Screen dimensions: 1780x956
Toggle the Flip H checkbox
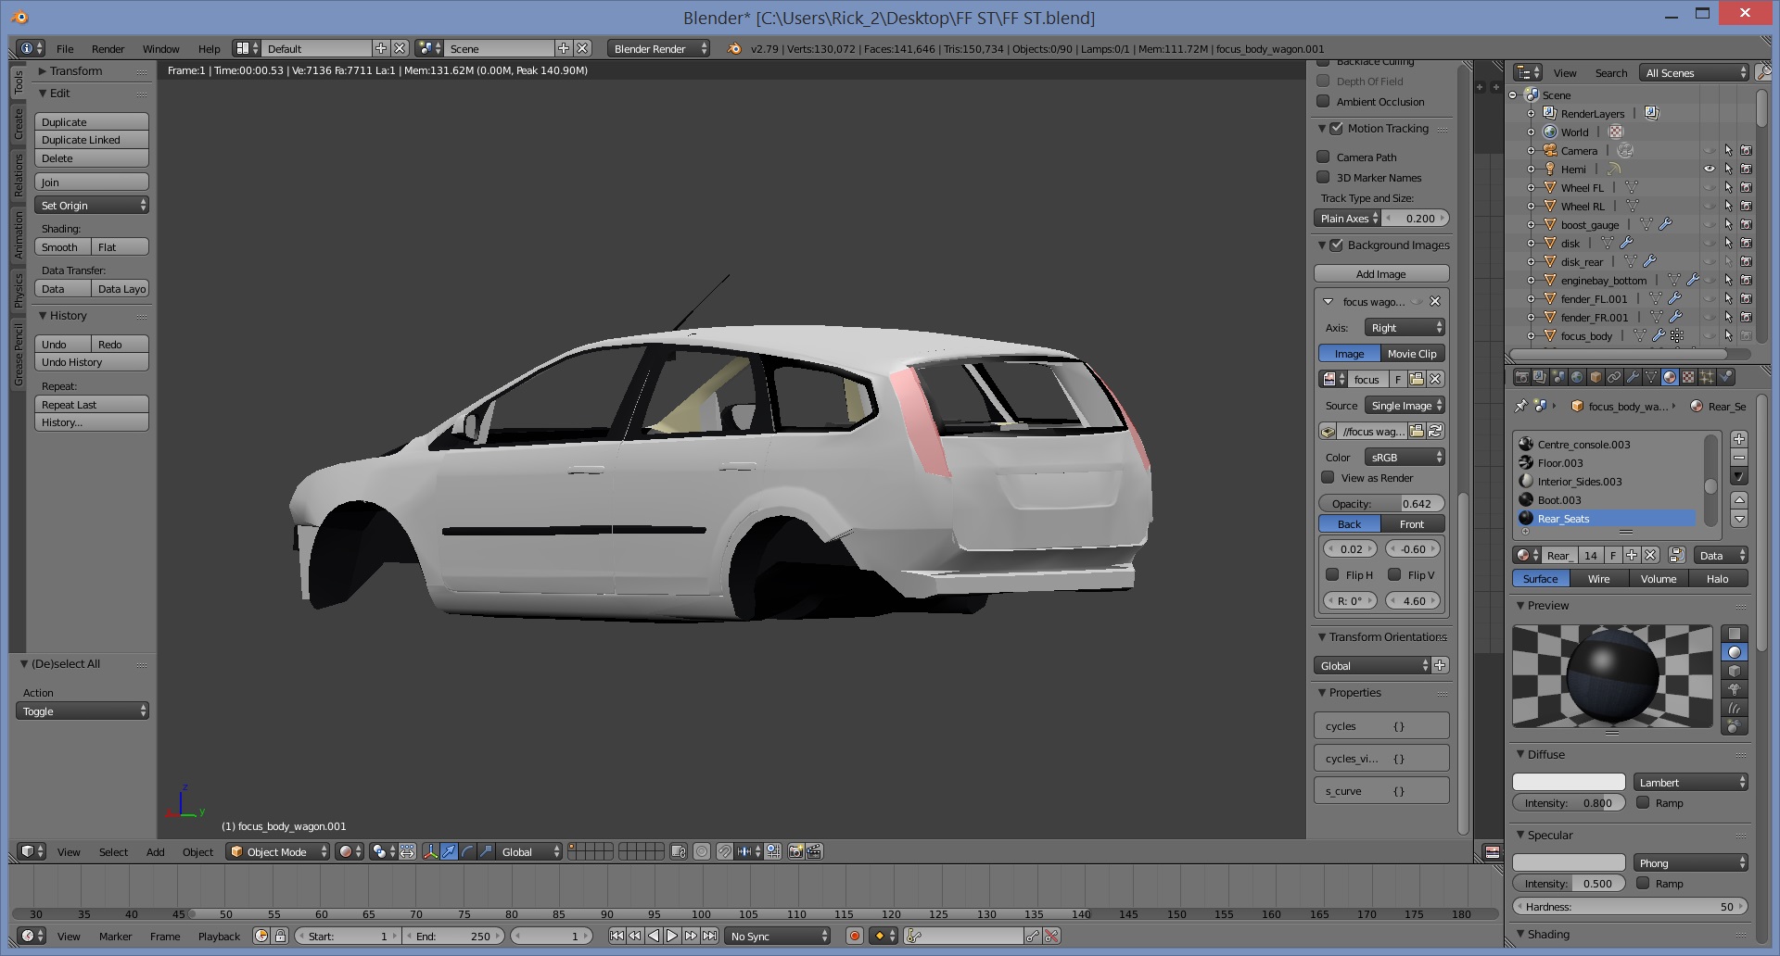click(x=1332, y=574)
